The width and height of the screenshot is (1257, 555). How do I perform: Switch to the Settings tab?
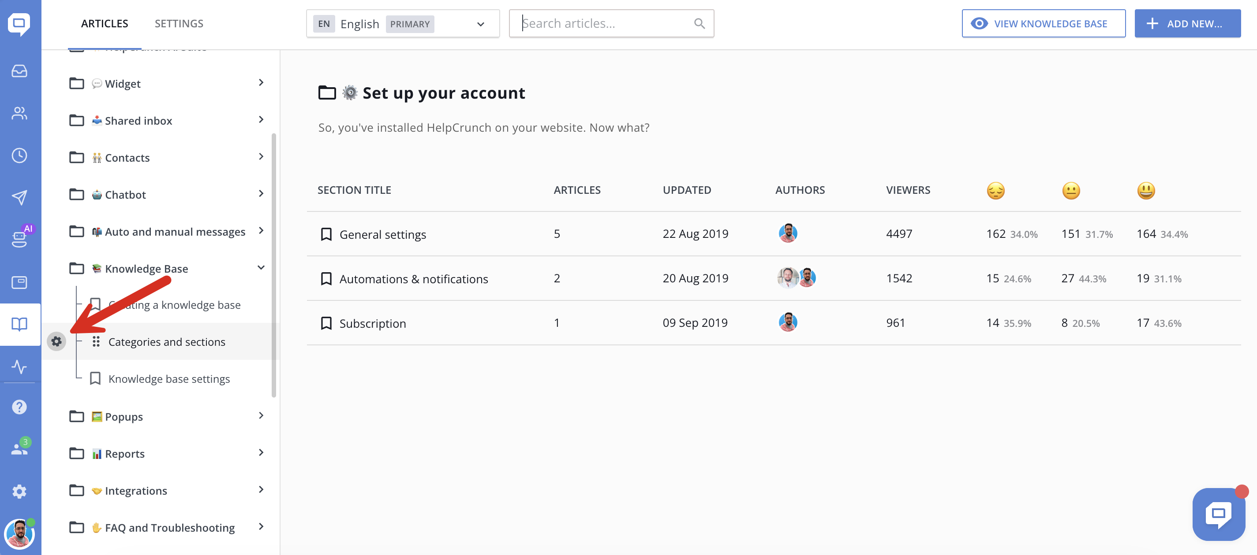pos(179,23)
